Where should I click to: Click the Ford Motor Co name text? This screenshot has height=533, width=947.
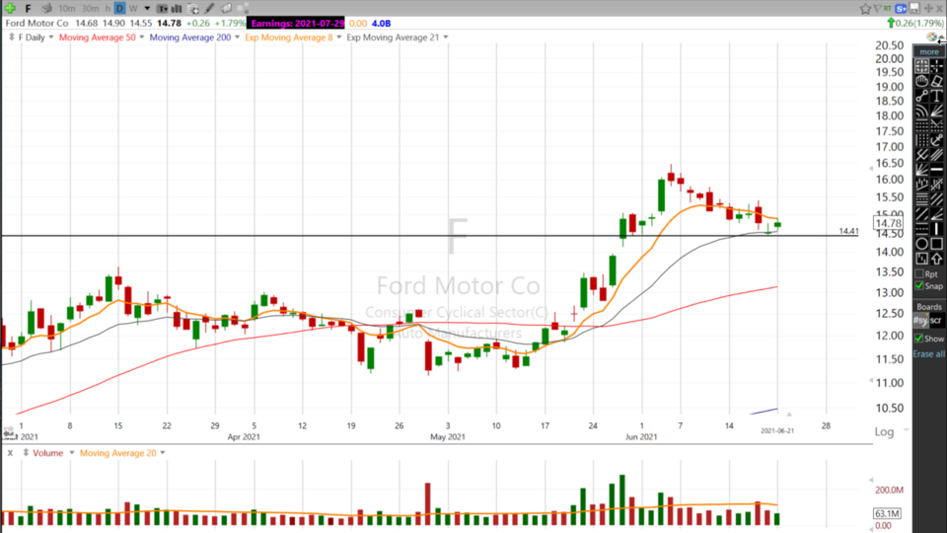point(36,23)
